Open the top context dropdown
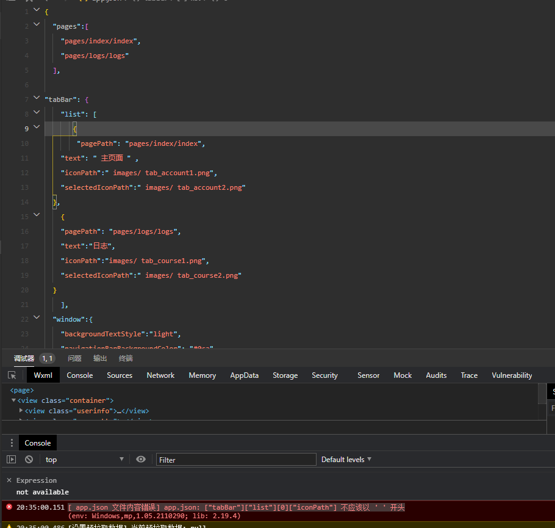 [x=84, y=460]
